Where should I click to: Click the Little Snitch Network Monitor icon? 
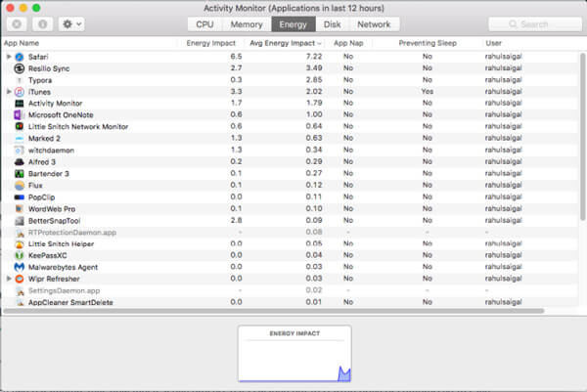[x=20, y=126]
